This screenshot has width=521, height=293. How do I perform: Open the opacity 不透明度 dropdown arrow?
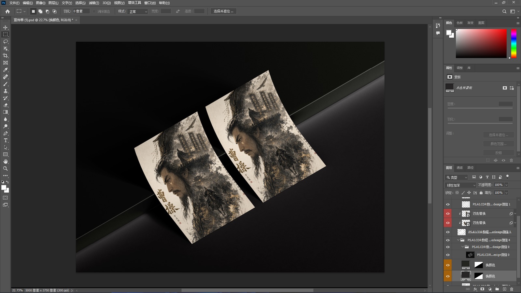(506, 185)
